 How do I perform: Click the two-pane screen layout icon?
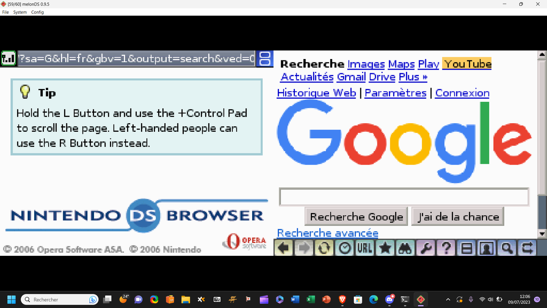point(467,248)
